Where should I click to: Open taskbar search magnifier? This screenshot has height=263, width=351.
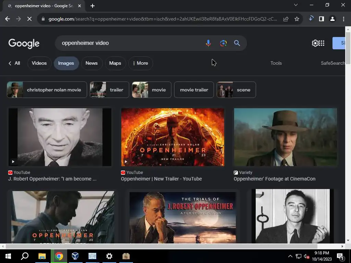pos(25,256)
